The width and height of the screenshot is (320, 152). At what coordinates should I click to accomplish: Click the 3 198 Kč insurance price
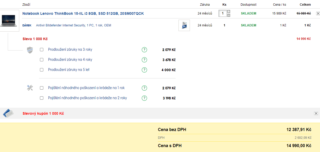tap(169, 98)
